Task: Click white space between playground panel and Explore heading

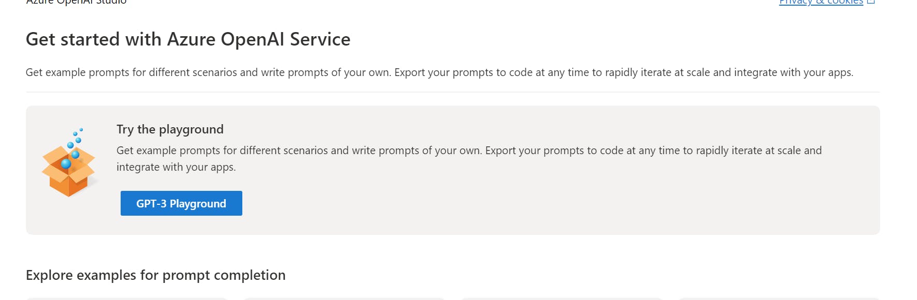Action: coord(453,251)
